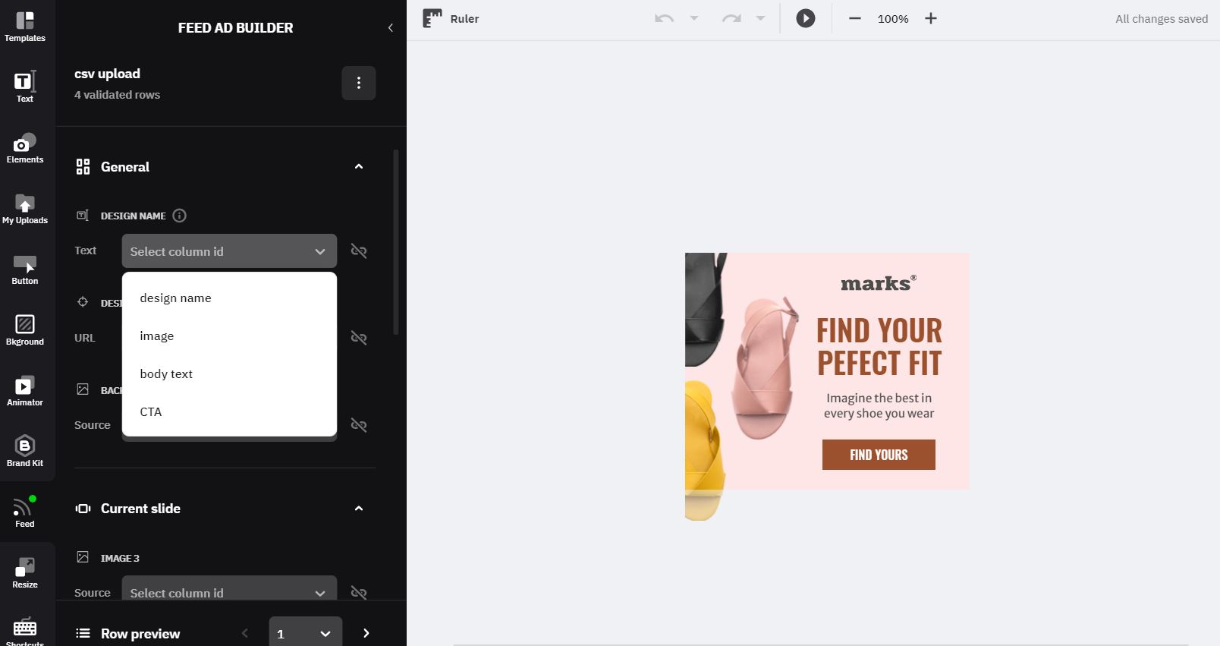The width and height of the screenshot is (1220, 646).
Task: Open My Uploads panel
Action: (x=25, y=209)
